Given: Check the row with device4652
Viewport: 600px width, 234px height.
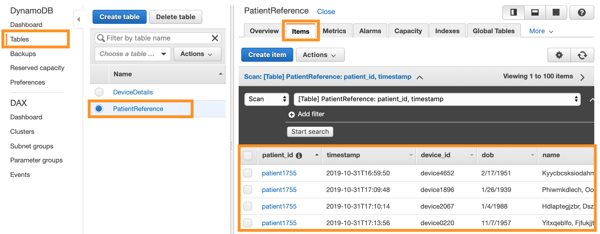Looking at the screenshot, I should (x=248, y=173).
